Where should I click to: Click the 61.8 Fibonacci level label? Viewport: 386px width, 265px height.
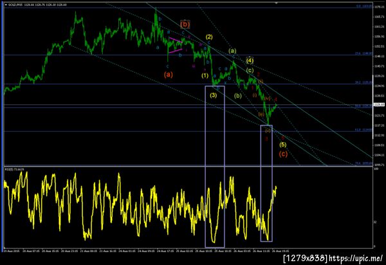363,130
